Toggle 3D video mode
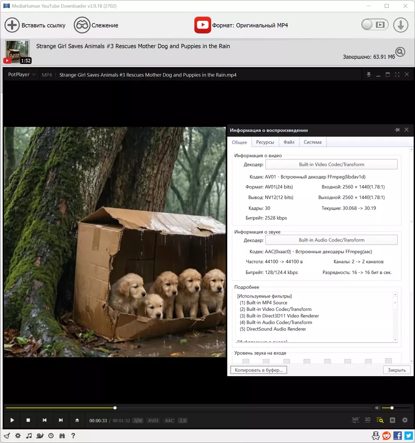This screenshot has width=415, height=443. point(368,420)
